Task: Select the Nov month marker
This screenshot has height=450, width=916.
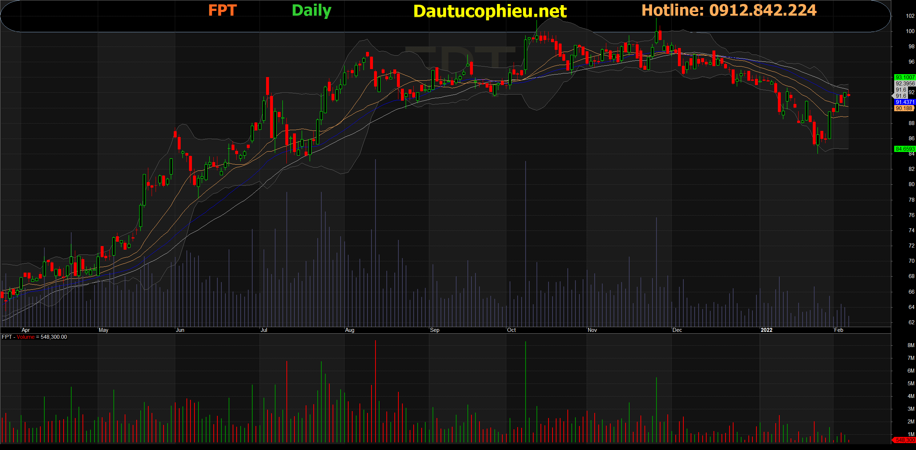Action: coord(592,330)
